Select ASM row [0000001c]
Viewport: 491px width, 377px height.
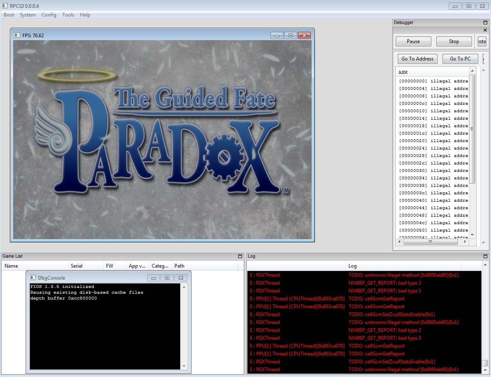pyautogui.click(x=433, y=133)
